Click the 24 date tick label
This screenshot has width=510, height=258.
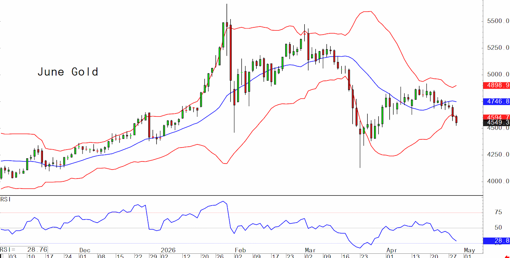pyautogui.click(x=68, y=256)
